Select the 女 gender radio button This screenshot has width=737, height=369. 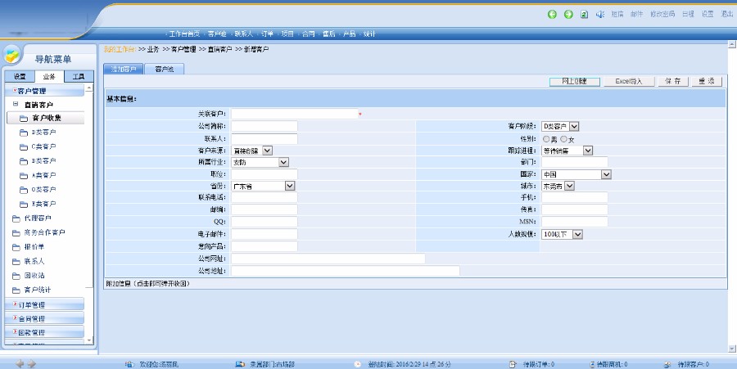pyautogui.click(x=563, y=139)
